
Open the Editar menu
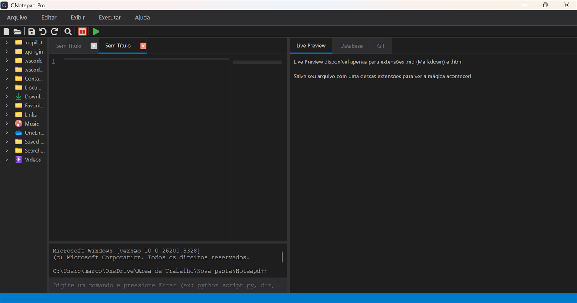[49, 18]
